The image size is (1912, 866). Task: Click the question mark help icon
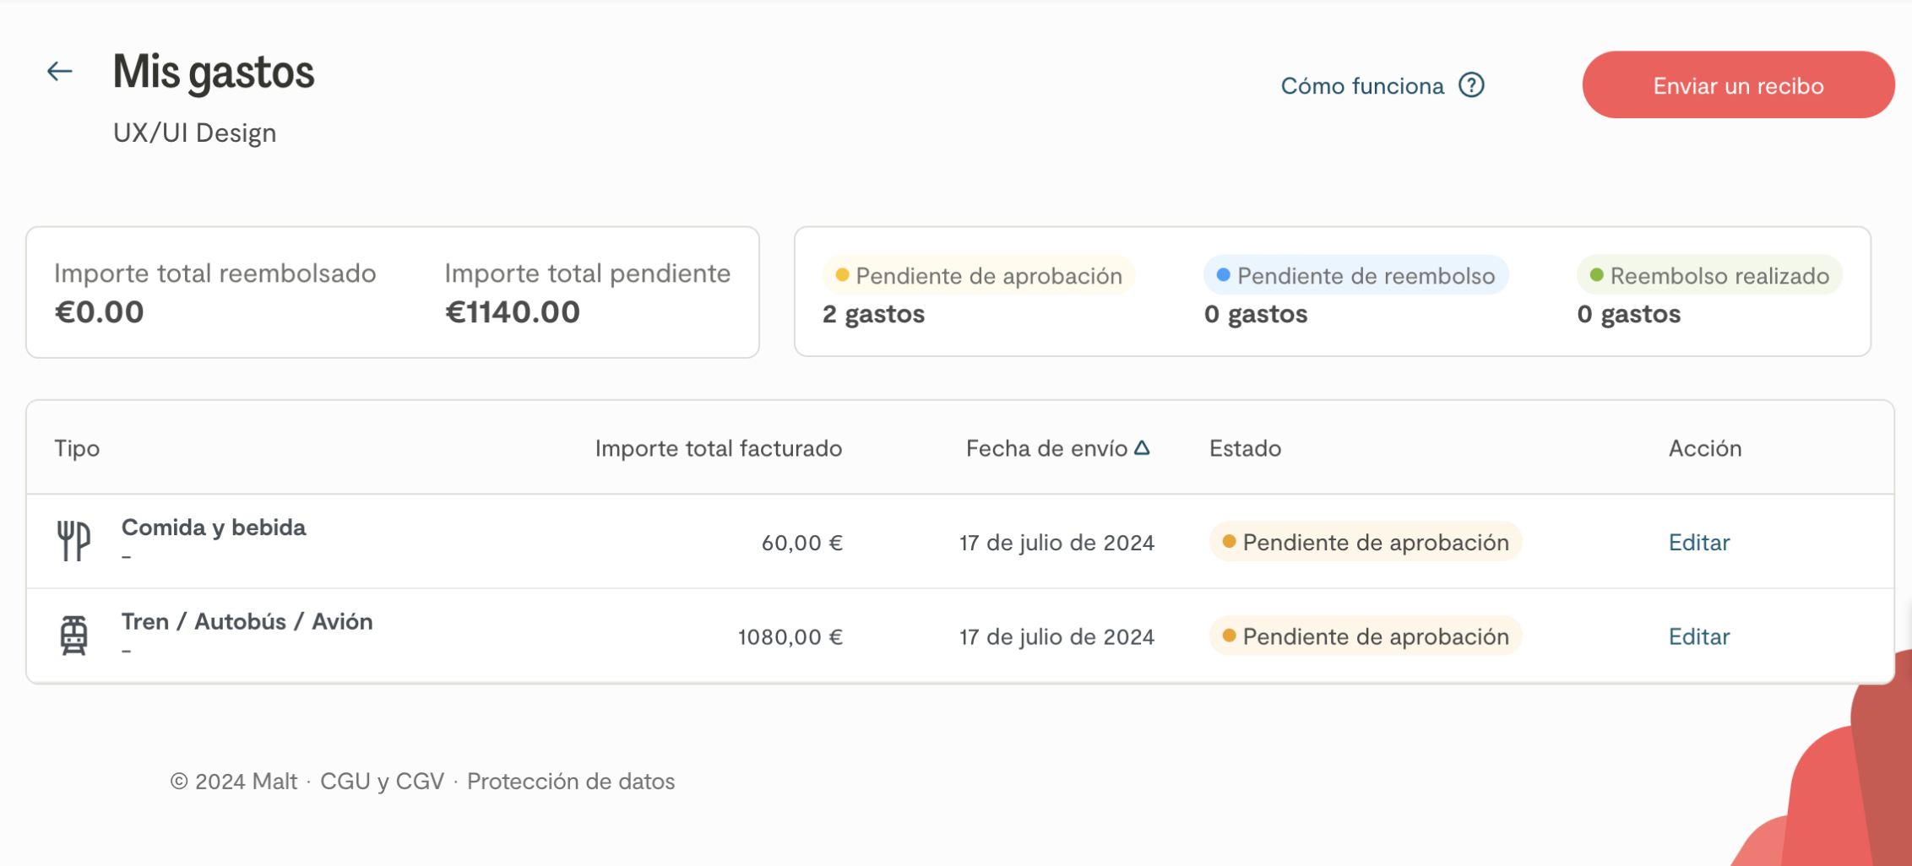point(1471,85)
